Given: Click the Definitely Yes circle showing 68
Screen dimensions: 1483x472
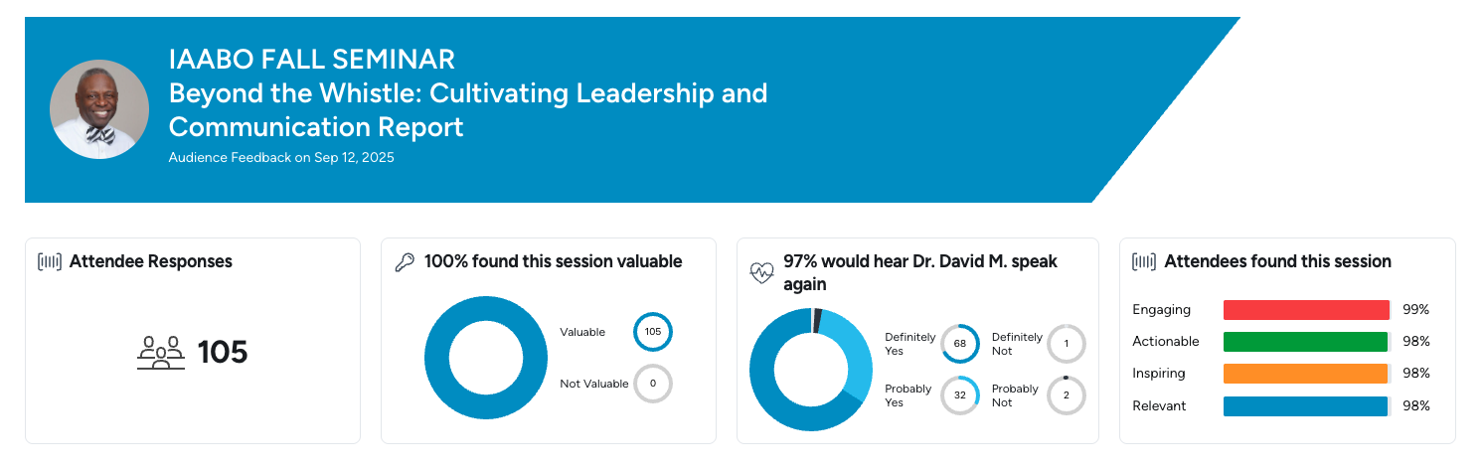Looking at the screenshot, I should tap(960, 344).
